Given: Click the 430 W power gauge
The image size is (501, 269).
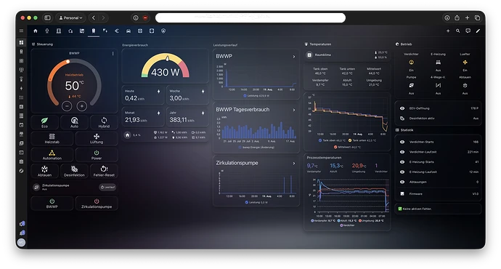Looking at the screenshot, I should pos(166,66).
